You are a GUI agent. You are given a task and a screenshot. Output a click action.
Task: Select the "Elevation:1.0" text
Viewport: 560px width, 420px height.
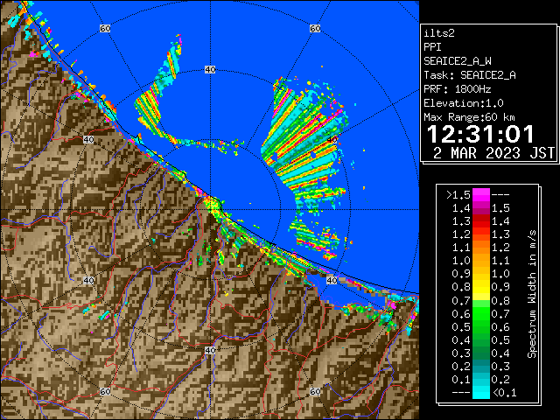[464, 103]
